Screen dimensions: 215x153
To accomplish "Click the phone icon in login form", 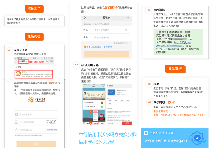I will [x=16, y=115].
